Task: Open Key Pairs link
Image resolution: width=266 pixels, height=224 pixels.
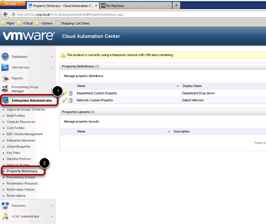Action: pyautogui.click(x=13, y=152)
